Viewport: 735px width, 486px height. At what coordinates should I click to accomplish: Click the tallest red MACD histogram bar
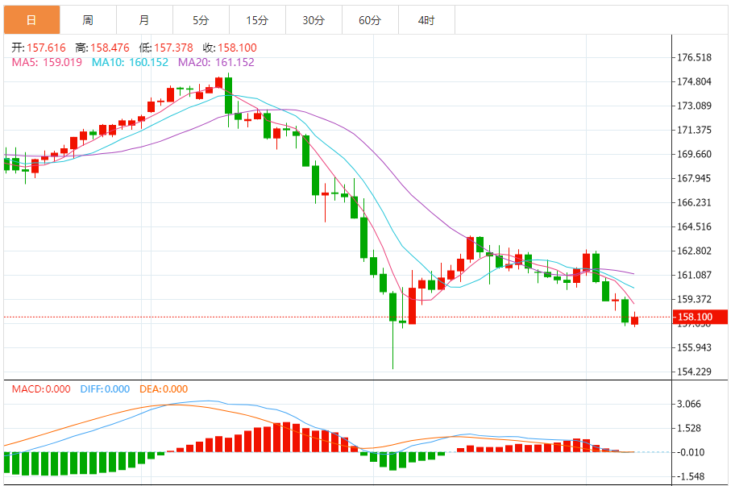click(x=286, y=437)
